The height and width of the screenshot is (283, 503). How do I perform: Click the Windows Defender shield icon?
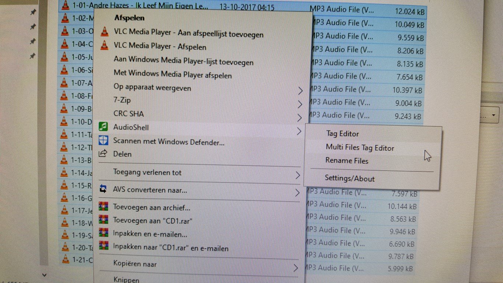coord(104,141)
